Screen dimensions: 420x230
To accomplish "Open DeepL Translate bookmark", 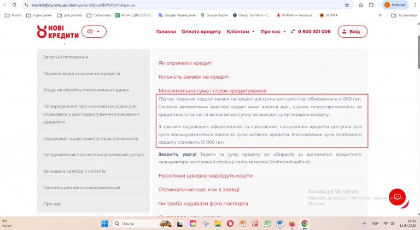I will (252, 15).
